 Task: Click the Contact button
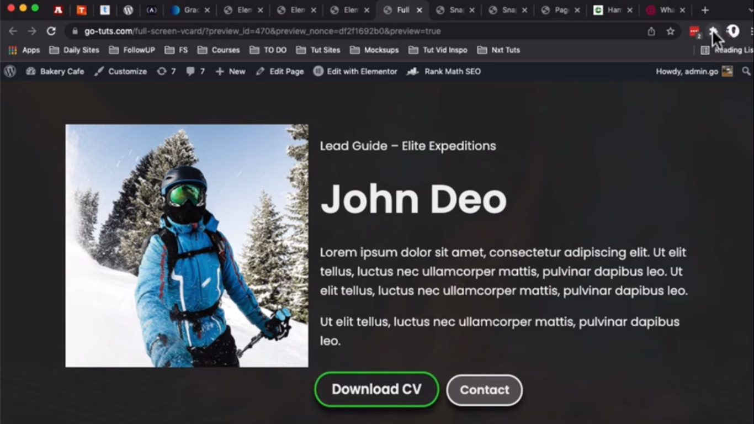(484, 390)
